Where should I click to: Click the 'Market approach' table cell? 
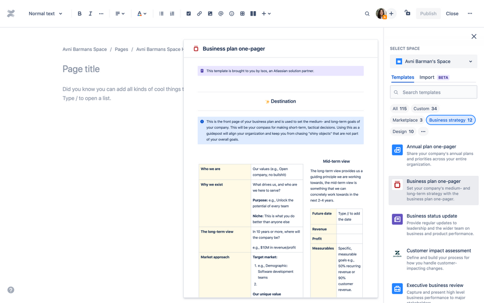coord(225,275)
